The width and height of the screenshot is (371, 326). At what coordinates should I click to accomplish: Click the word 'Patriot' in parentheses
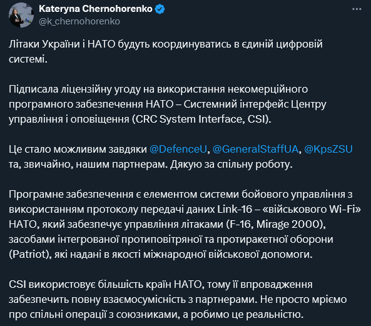(29, 254)
